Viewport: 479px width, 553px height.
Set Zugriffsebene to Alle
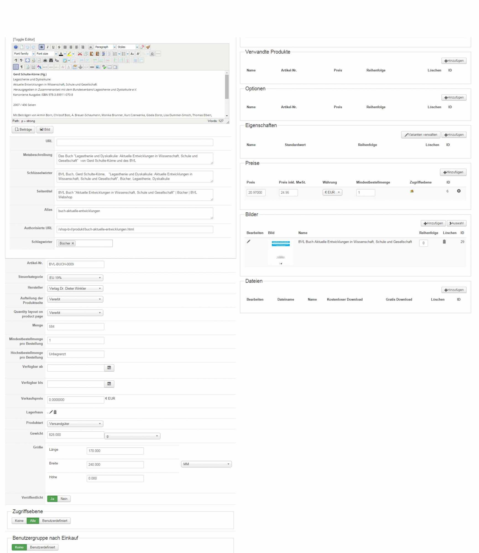(33, 521)
